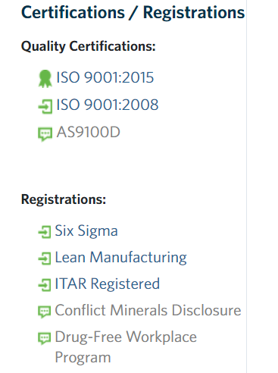The width and height of the screenshot is (278, 373).
Task: Click the arrow icon beside Lean Manufacturing
Action: [x=45, y=259]
